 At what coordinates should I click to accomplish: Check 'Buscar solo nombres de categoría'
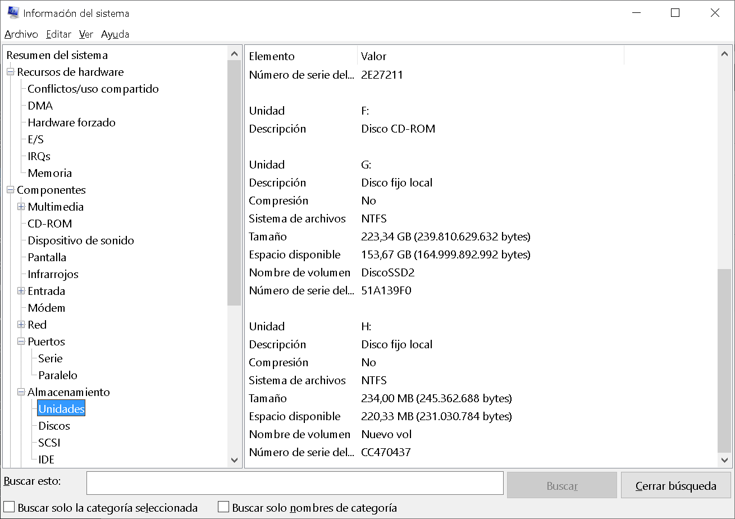[223, 507]
